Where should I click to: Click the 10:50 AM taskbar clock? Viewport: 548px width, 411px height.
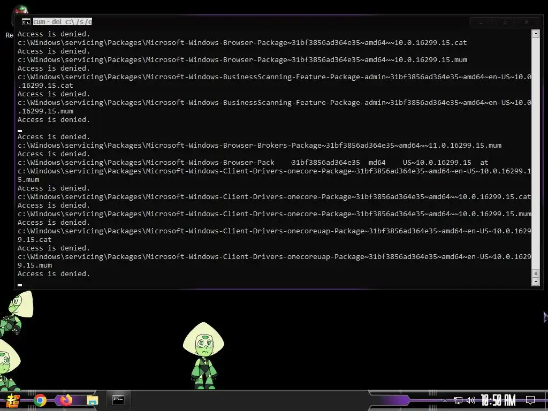(x=498, y=400)
